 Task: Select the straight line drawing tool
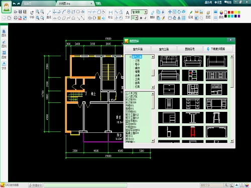click(x=49, y=12)
